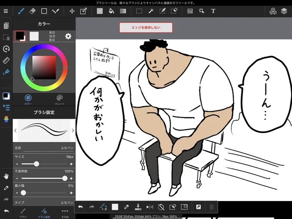The width and height of the screenshot is (292, 219).
Task: Click the flip horizontal icon in shortcut bar
Action: [149, 207]
